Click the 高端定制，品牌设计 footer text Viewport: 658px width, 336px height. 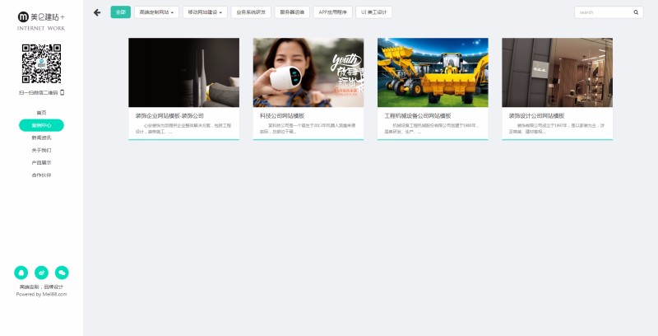point(42,287)
